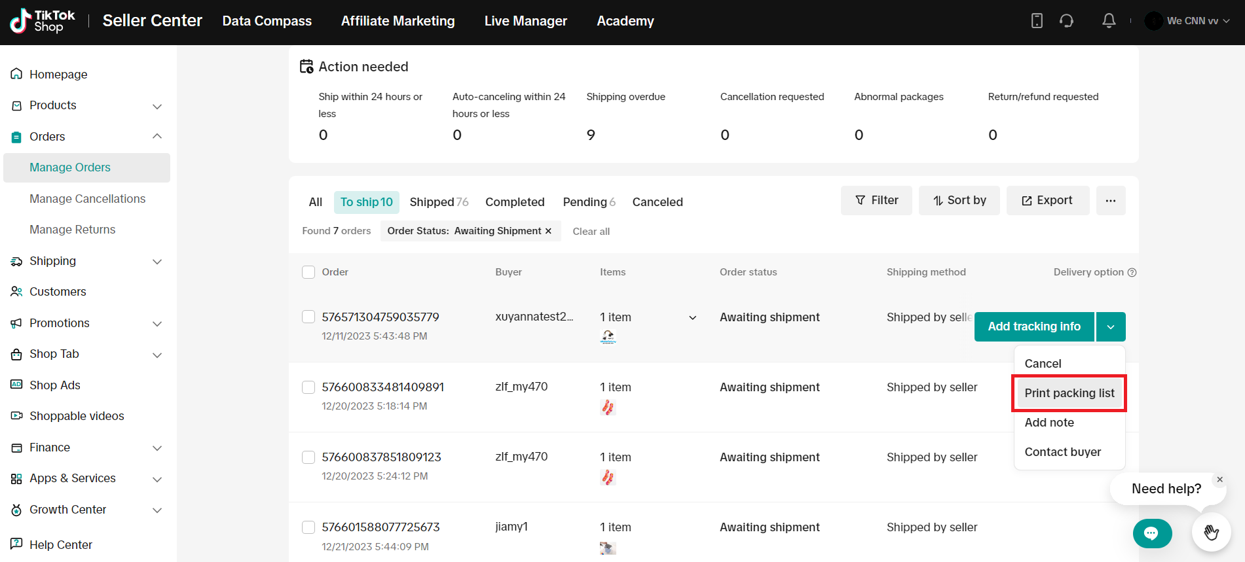The width and height of the screenshot is (1245, 562).
Task: Open the green chat bubble button
Action: [1151, 533]
